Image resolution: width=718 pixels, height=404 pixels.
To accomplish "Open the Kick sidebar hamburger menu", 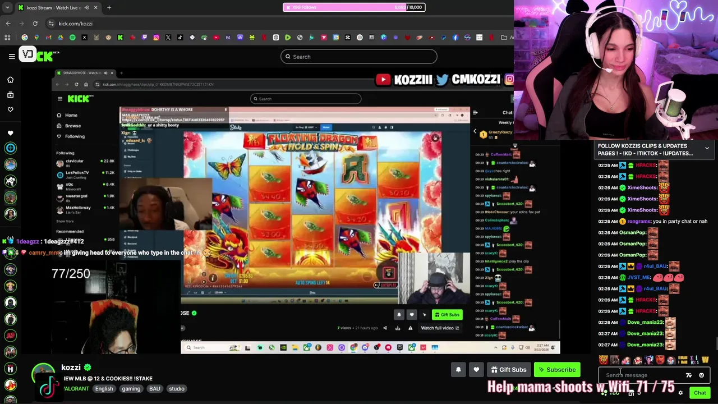I will click(11, 56).
